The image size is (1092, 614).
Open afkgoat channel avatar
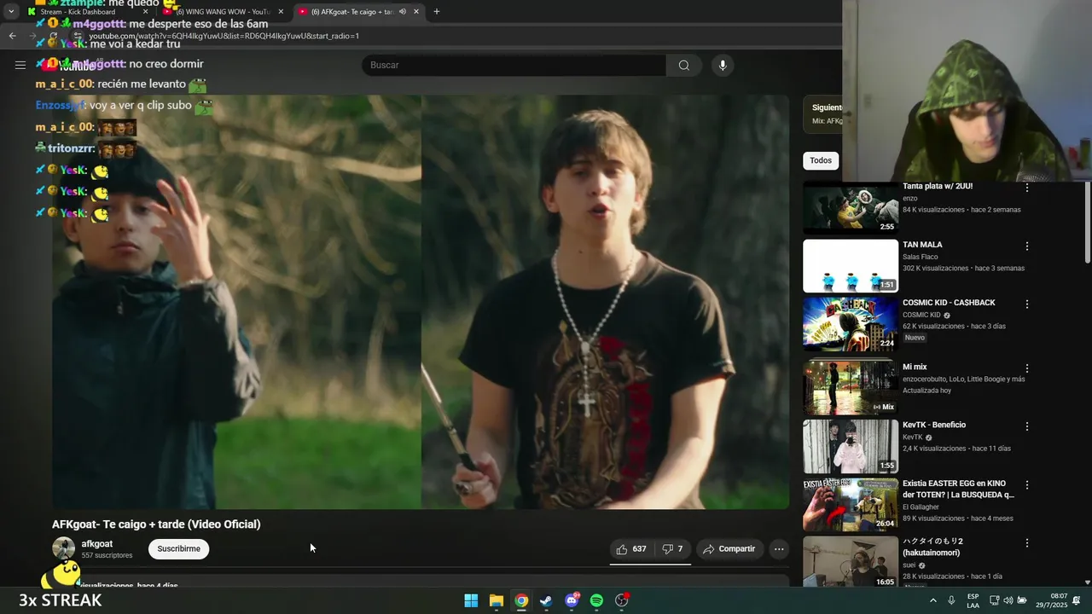[64, 548]
